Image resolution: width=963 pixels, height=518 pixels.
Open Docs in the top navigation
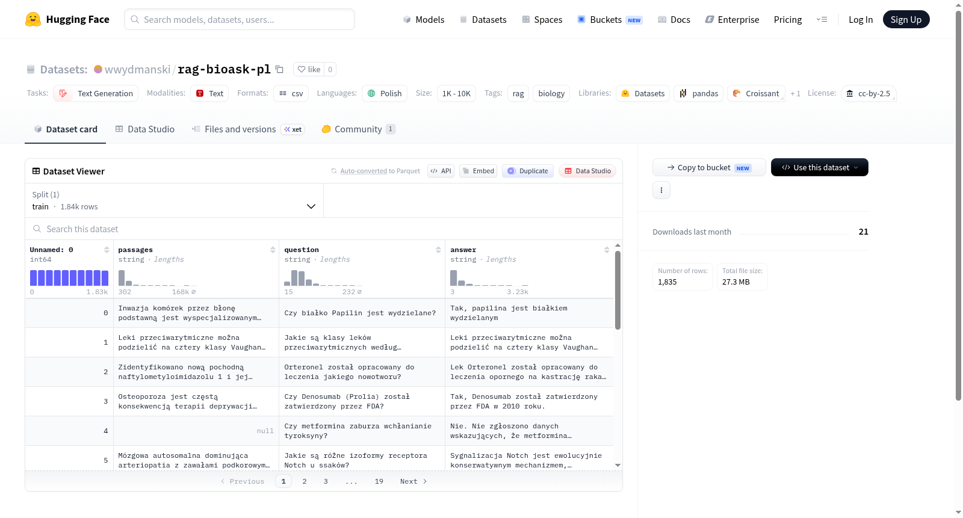tap(674, 19)
